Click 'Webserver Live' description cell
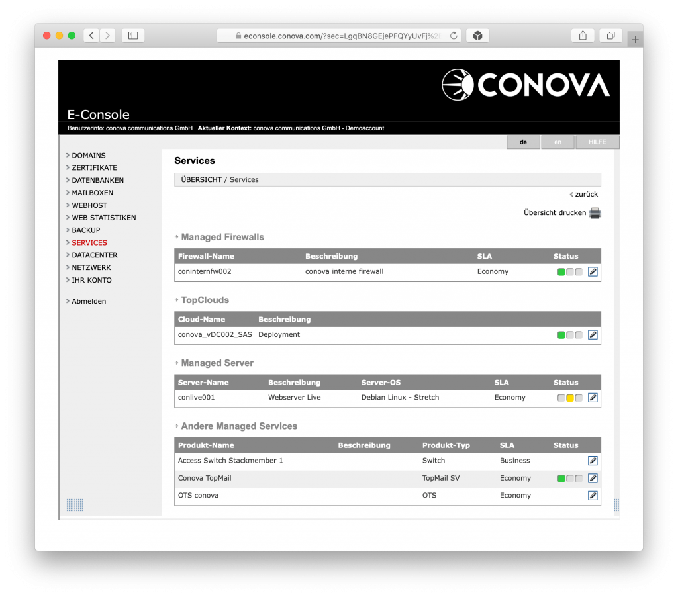Screen dimensions: 678x597 (x=295, y=398)
